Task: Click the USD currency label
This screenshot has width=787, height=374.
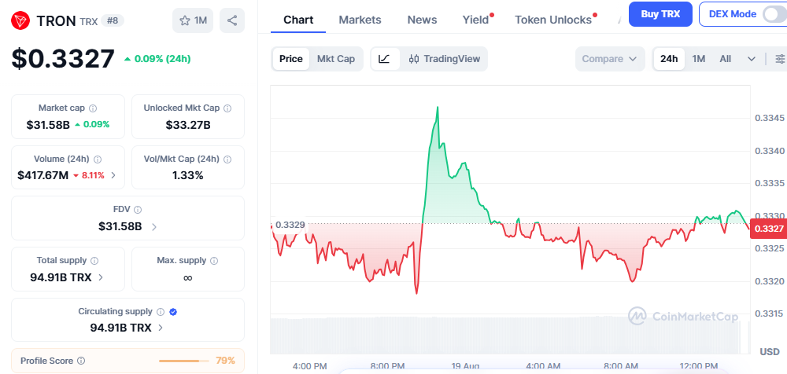Action: tap(770, 351)
